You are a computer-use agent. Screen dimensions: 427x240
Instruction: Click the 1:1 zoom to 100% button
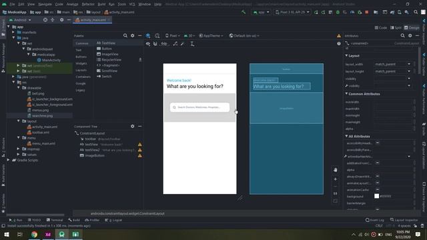click(336, 194)
